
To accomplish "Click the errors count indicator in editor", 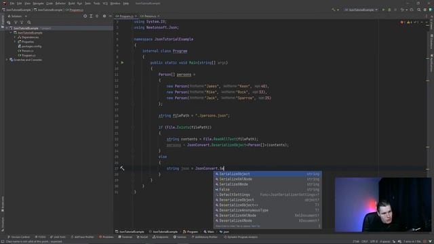I will tap(403, 22).
